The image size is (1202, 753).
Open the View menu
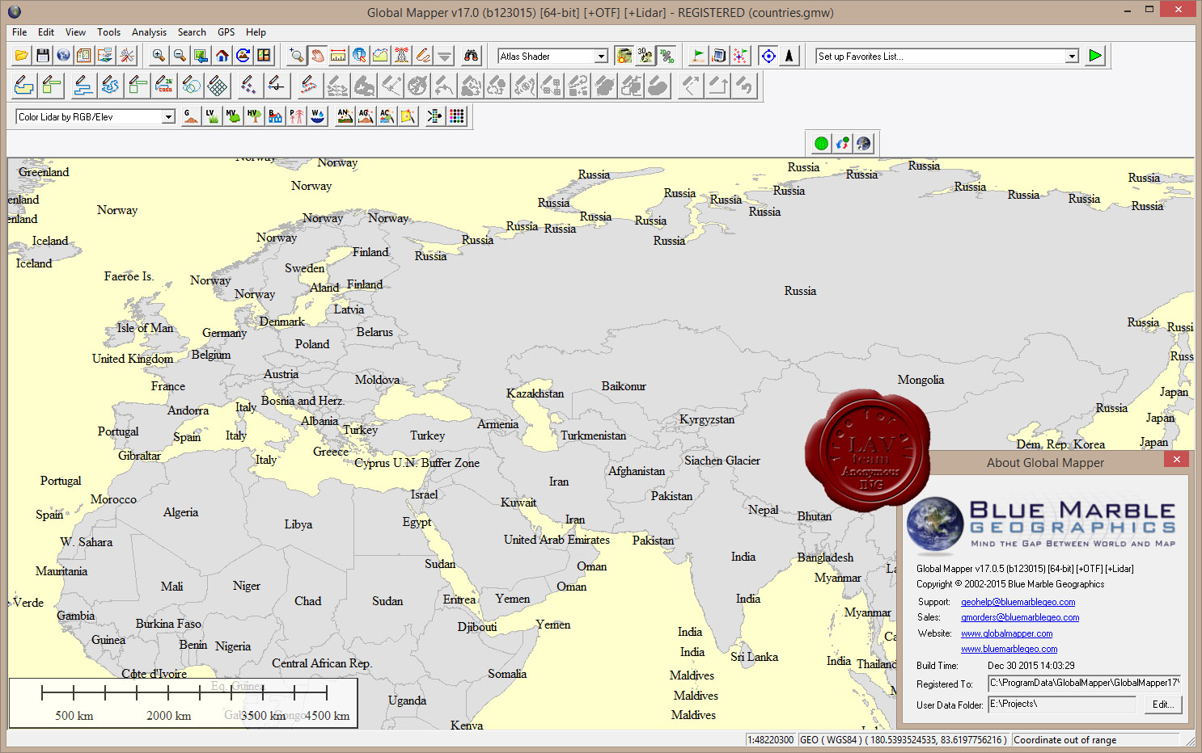[x=75, y=32]
